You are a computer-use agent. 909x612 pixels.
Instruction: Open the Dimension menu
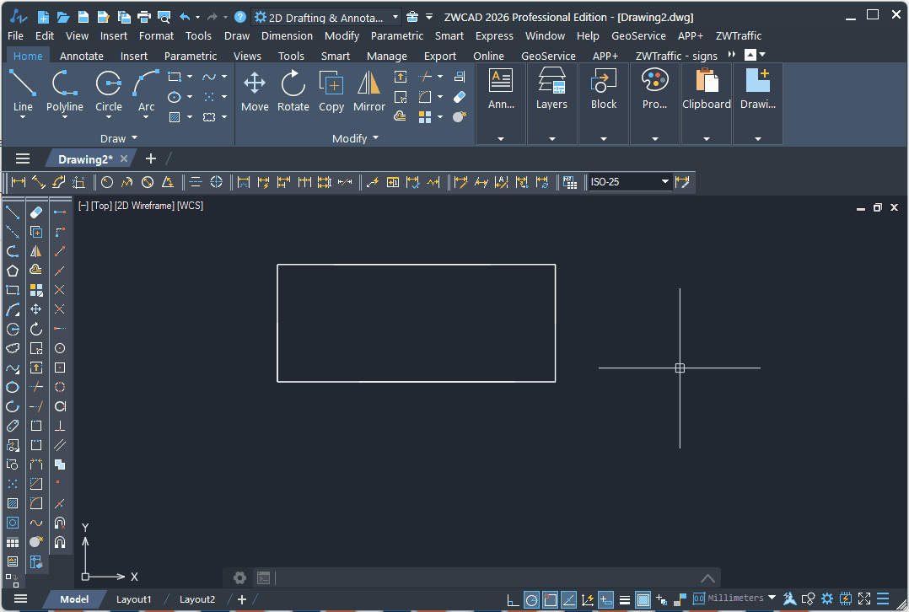287,36
